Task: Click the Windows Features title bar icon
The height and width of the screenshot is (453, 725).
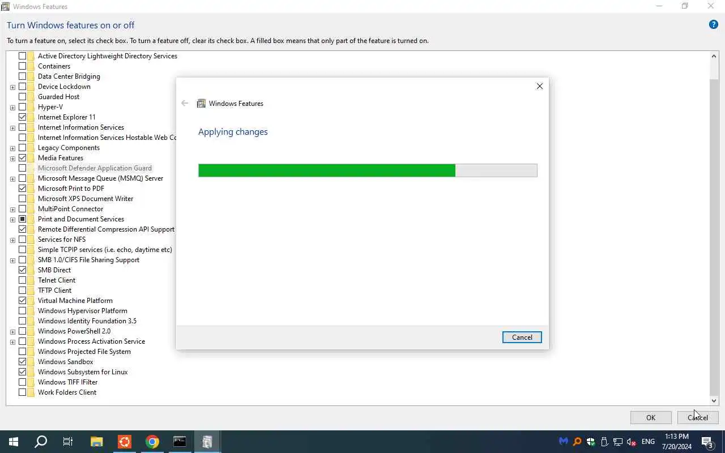Action: (5, 6)
